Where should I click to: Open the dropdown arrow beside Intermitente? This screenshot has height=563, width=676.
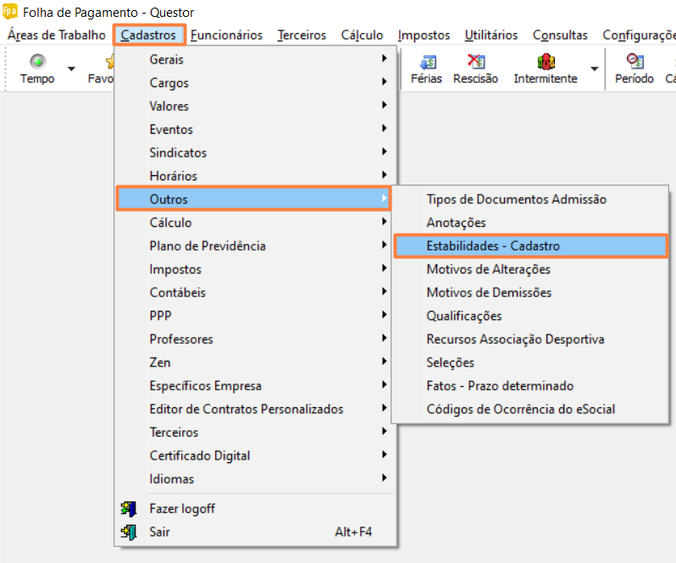pos(595,69)
